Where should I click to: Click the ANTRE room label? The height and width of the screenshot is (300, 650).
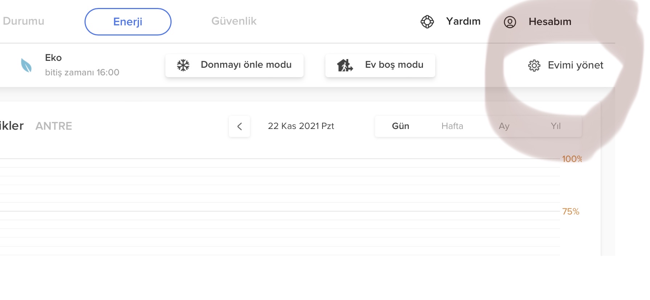tap(54, 126)
